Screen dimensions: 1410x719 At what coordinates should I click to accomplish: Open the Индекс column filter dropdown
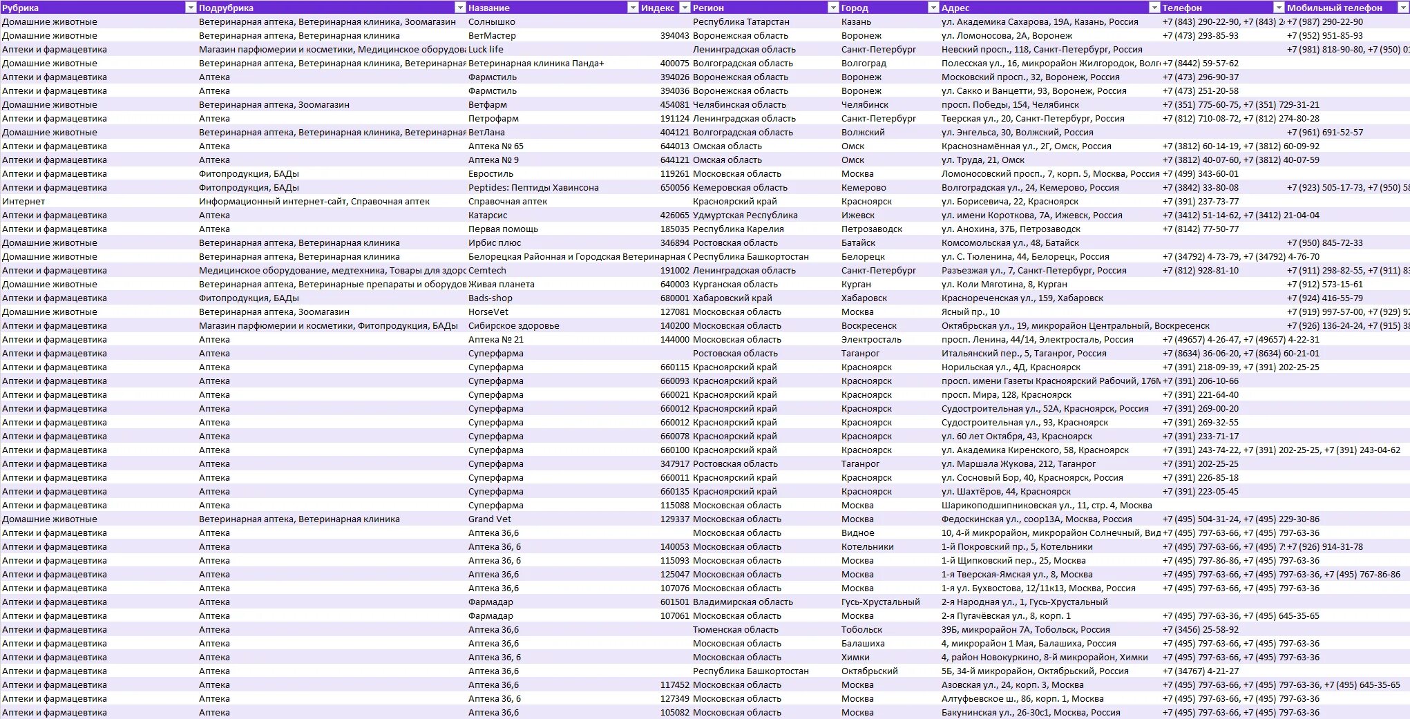(685, 8)
